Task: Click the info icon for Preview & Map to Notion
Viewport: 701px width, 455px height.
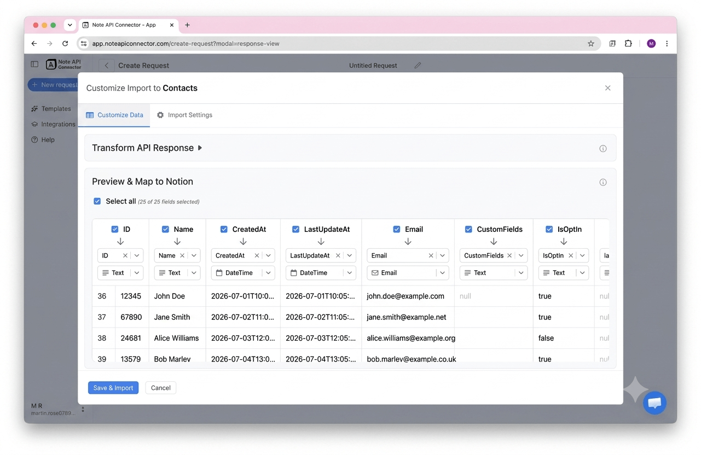Action: [x=603, y=183]
